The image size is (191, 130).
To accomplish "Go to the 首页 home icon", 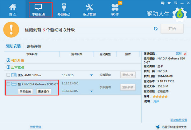I will coord(13,10).
